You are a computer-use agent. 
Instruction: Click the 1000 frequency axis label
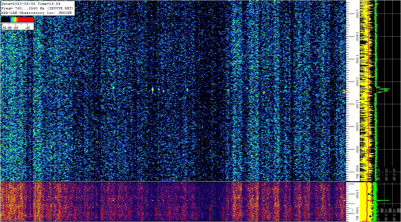[x=357, y=127]
